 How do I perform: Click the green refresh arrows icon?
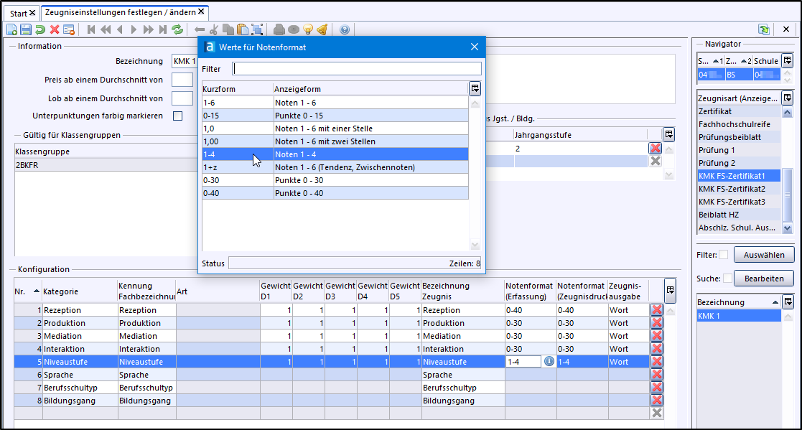click(x=177, y=29)
